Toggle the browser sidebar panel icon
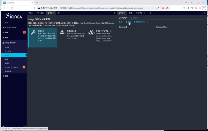Image resolution: width=208 pixels, height=131 pixels. pos(188,8)
